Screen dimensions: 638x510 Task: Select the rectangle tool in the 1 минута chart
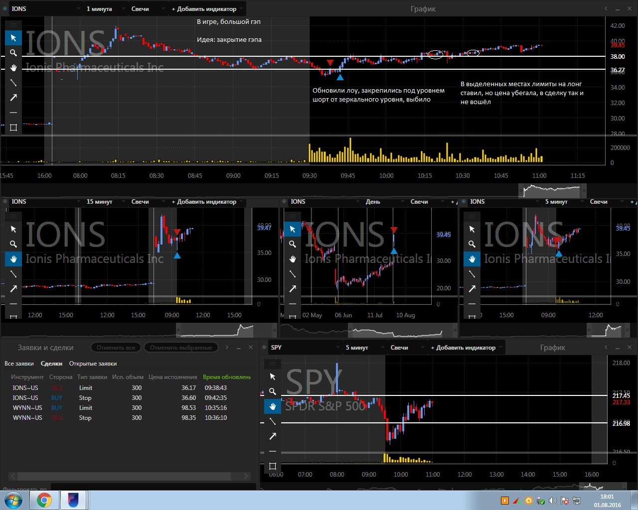click(13, 127)
